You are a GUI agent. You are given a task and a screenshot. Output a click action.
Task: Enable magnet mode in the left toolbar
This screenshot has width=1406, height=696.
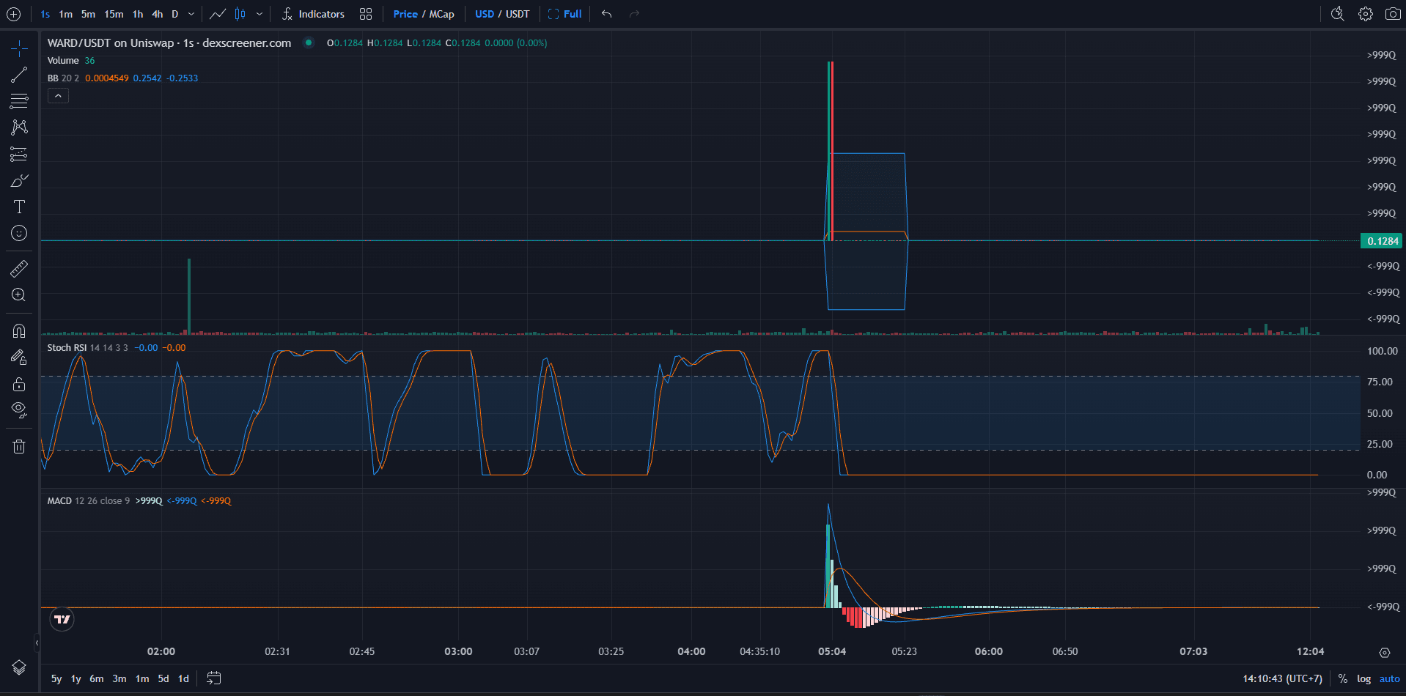pyautogui.click(x=19, y=331)
